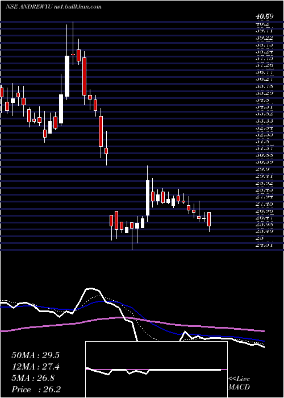Click the 24.51 price axis label

264,245
